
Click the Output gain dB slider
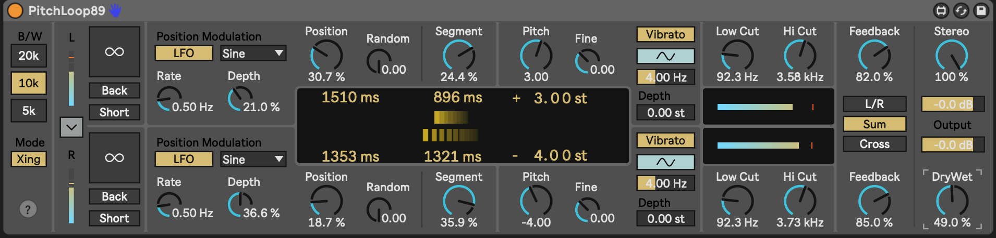point(953,144)
